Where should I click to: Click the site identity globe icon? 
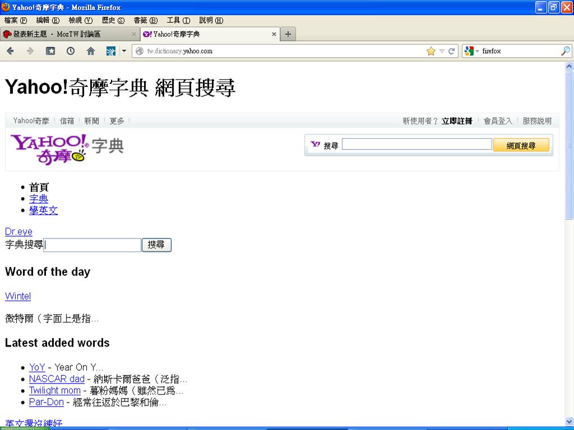[x=140, y=51]
